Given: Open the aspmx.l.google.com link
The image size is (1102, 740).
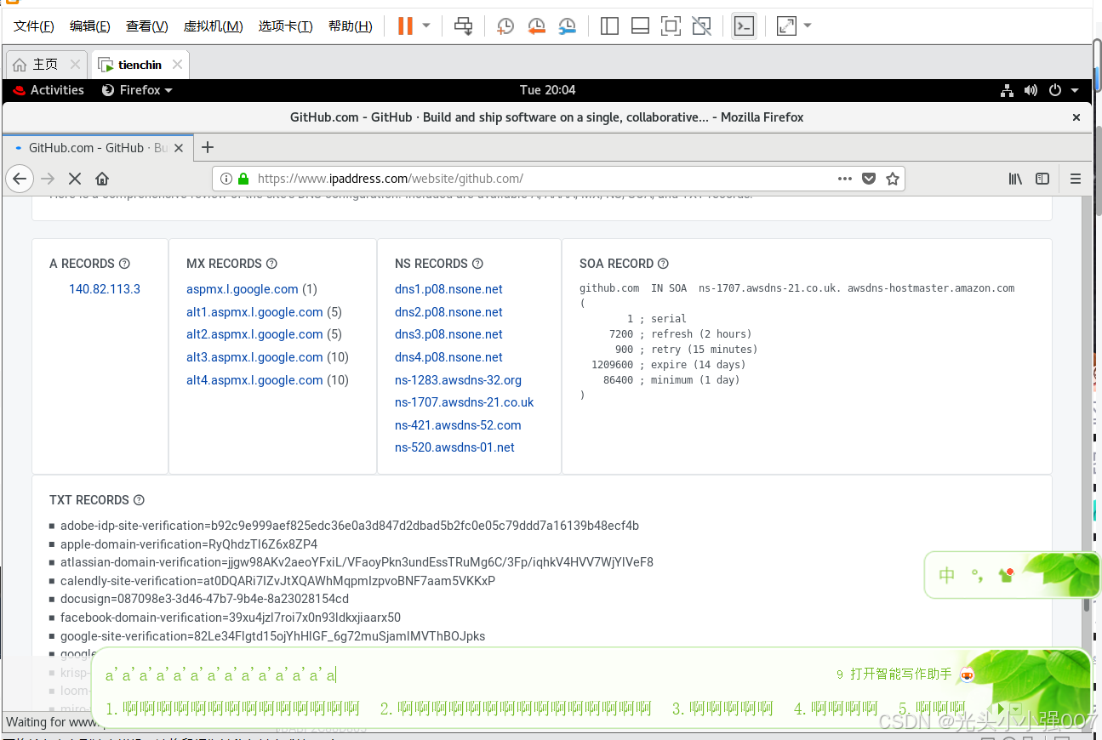Looking at the screenshot, I should [243, 289].
